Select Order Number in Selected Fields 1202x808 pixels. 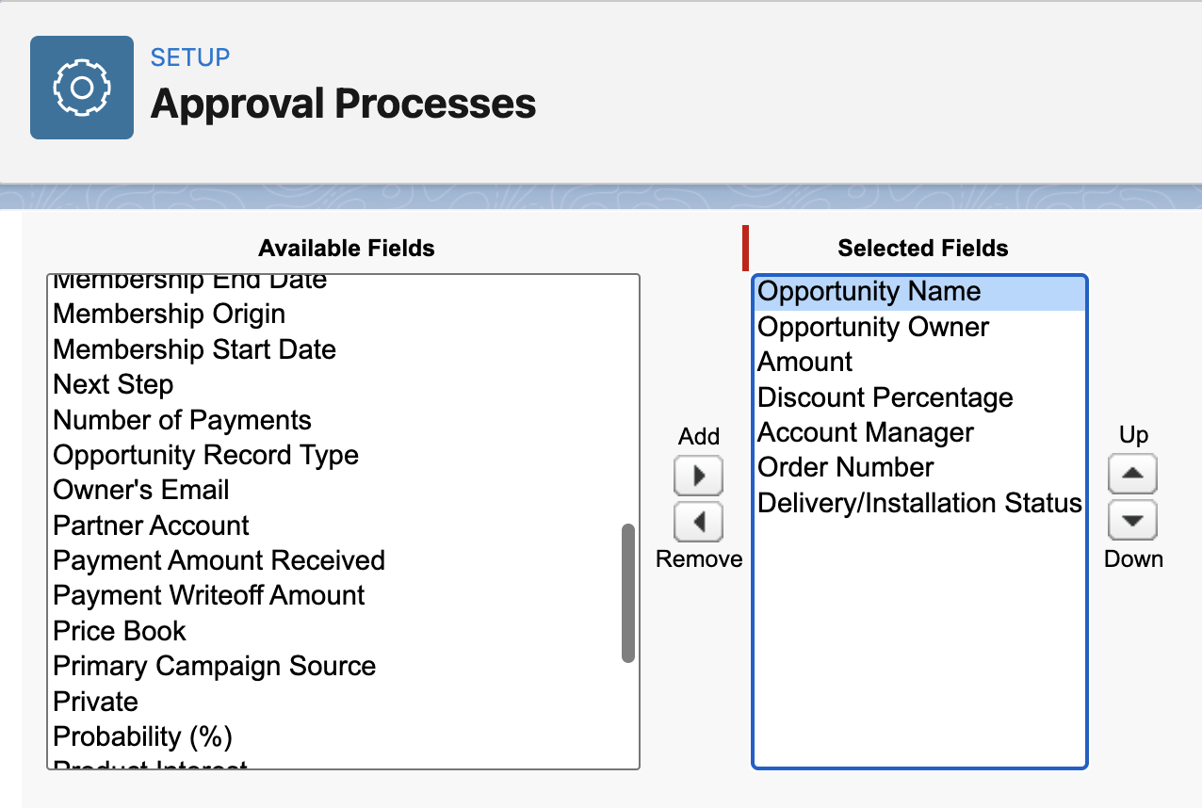click(845, 467)
